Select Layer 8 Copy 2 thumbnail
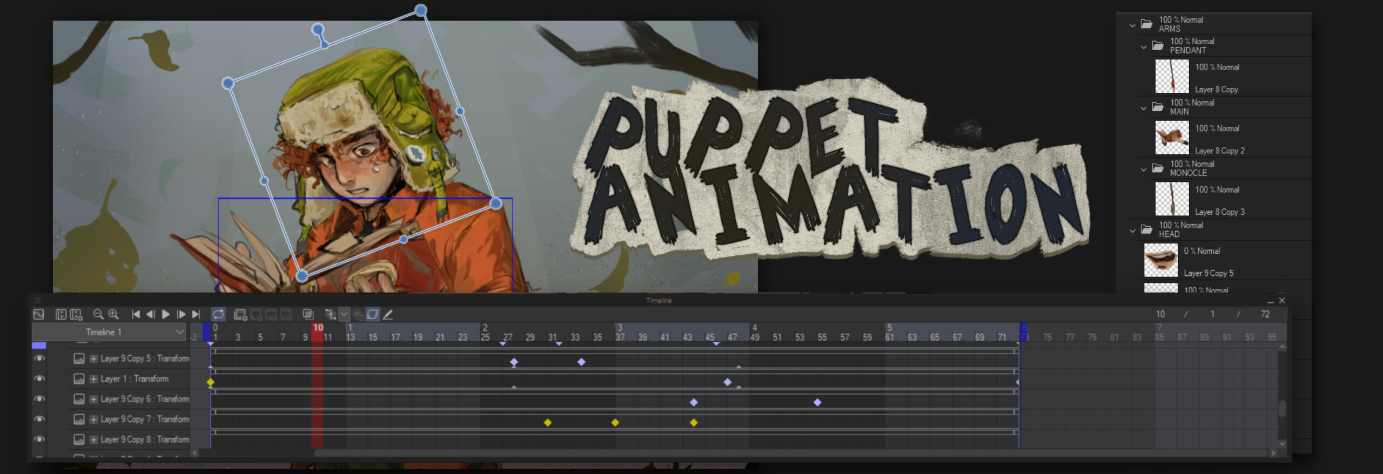 (1172, 137)
